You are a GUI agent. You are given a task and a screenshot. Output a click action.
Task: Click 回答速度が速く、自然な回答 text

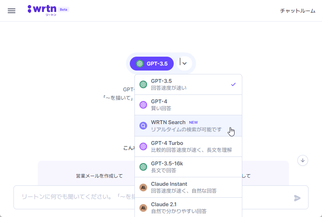[x=184, y=191]
